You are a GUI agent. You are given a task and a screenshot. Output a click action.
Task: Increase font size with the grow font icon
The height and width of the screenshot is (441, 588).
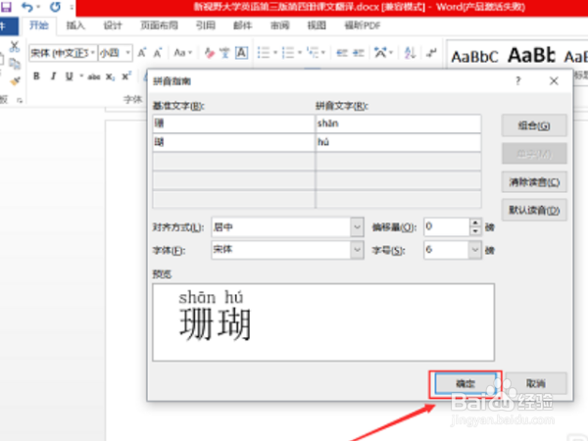point(142,53)
